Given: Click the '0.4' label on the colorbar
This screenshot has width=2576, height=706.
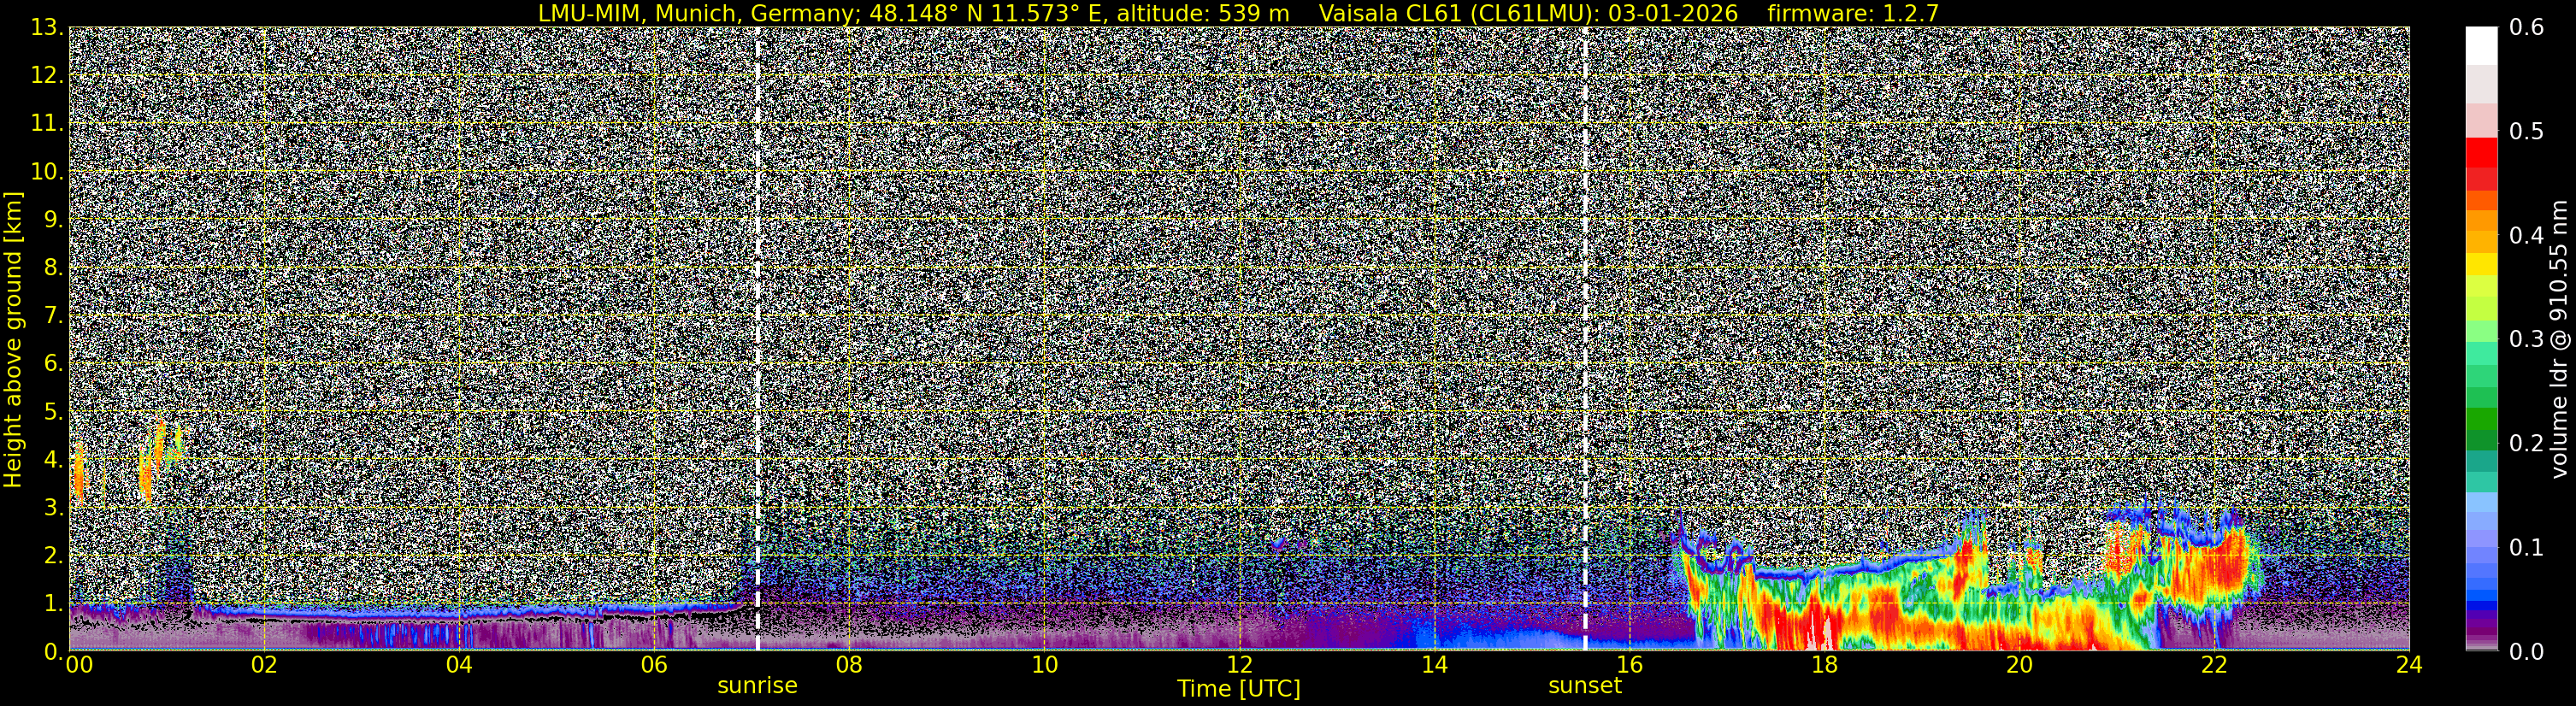Looking at the screenshot, I should [x=2527, y=236].
